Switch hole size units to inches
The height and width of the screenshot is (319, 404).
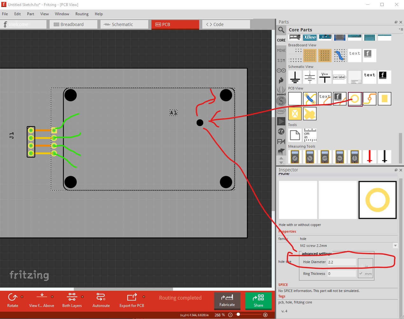pyautogui.click(x=366, y=266)
